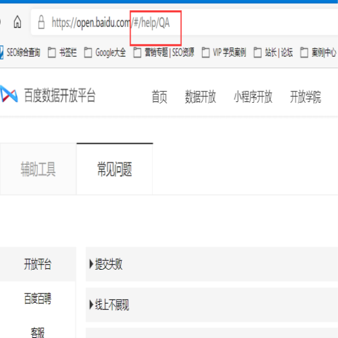Click the address bar URL field
This screenshot has width=338, height=338.
click(x=185, y=22)
